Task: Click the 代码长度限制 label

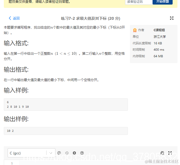Action: [x=142, y=43]
